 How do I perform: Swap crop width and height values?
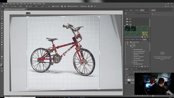27,6
